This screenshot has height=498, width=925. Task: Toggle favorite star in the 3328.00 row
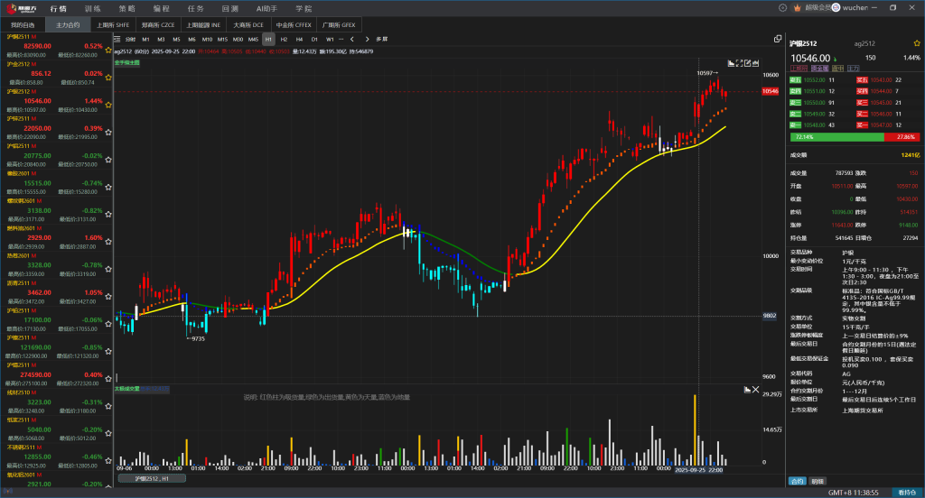108,270
